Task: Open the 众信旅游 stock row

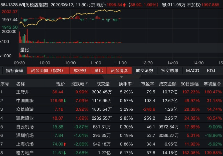Action: (111, 109)
